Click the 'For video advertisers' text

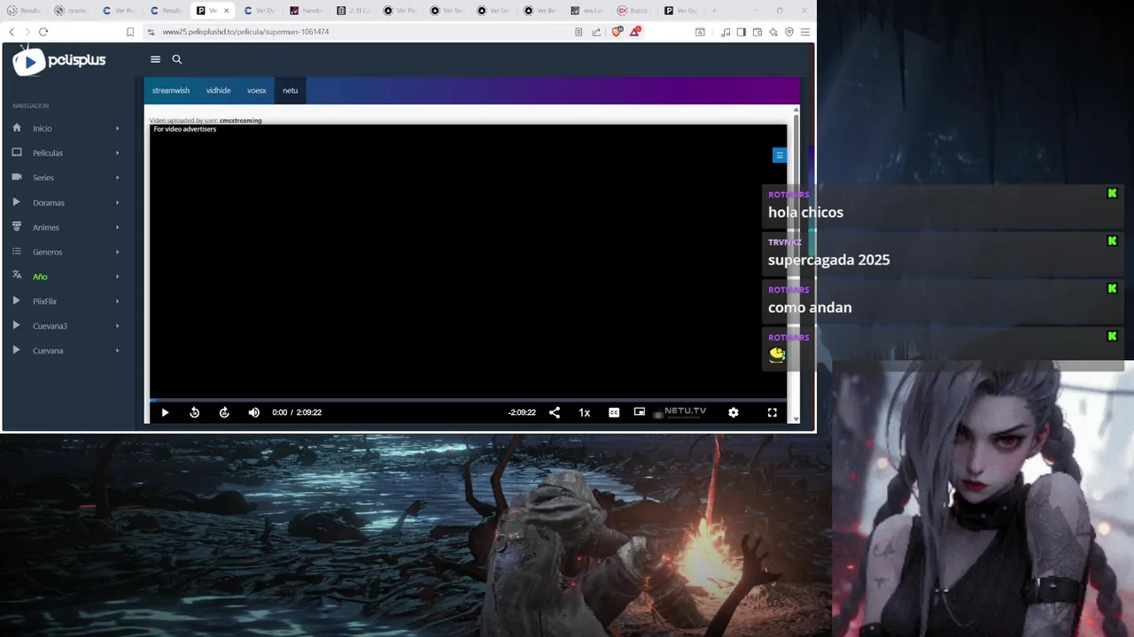[x=184, y=129]
